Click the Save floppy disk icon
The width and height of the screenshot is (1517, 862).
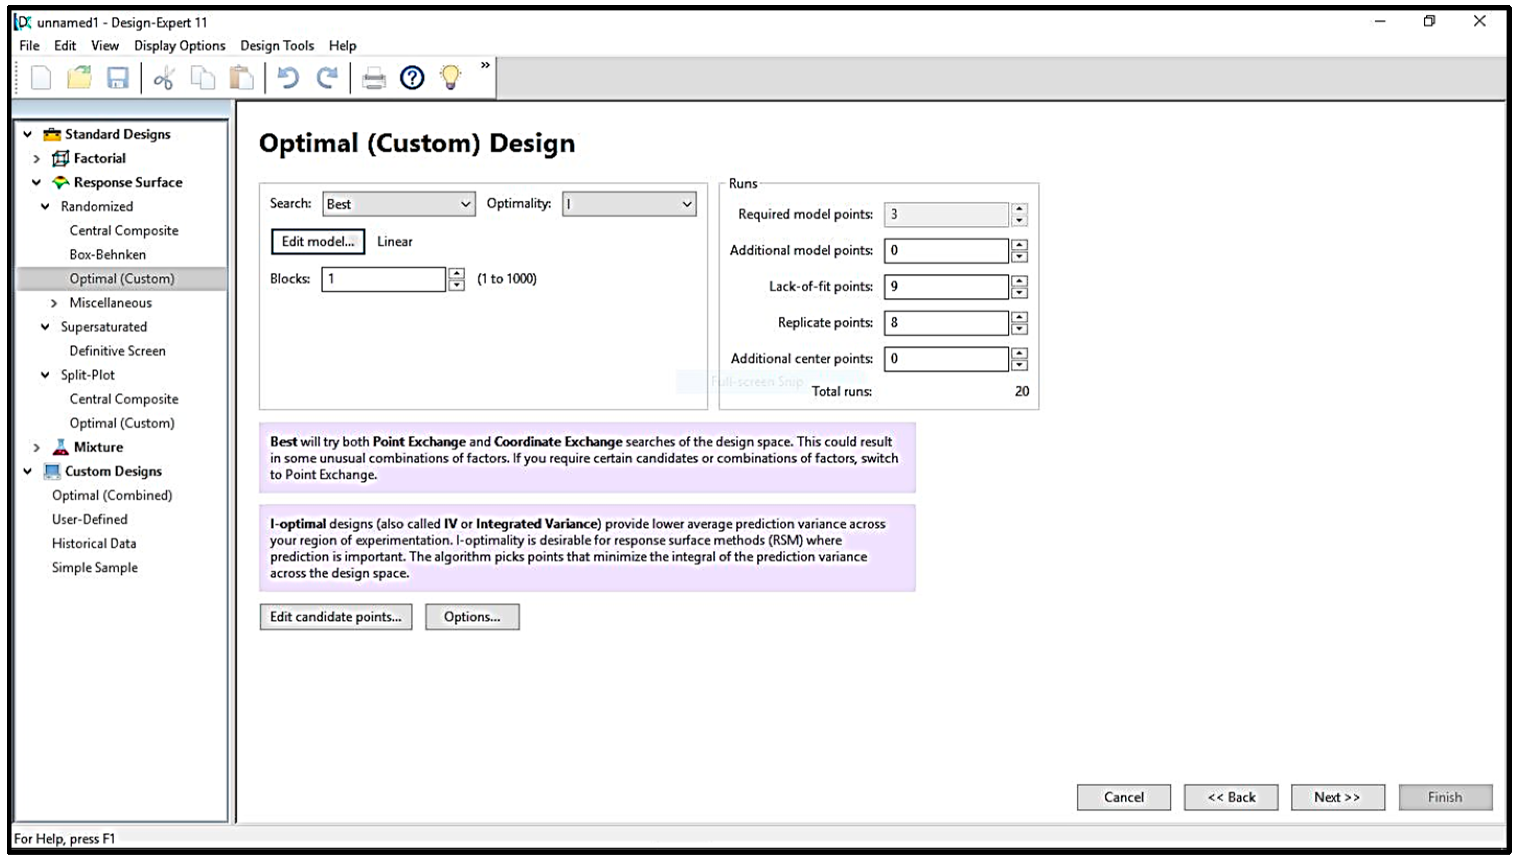pos(117,77)
